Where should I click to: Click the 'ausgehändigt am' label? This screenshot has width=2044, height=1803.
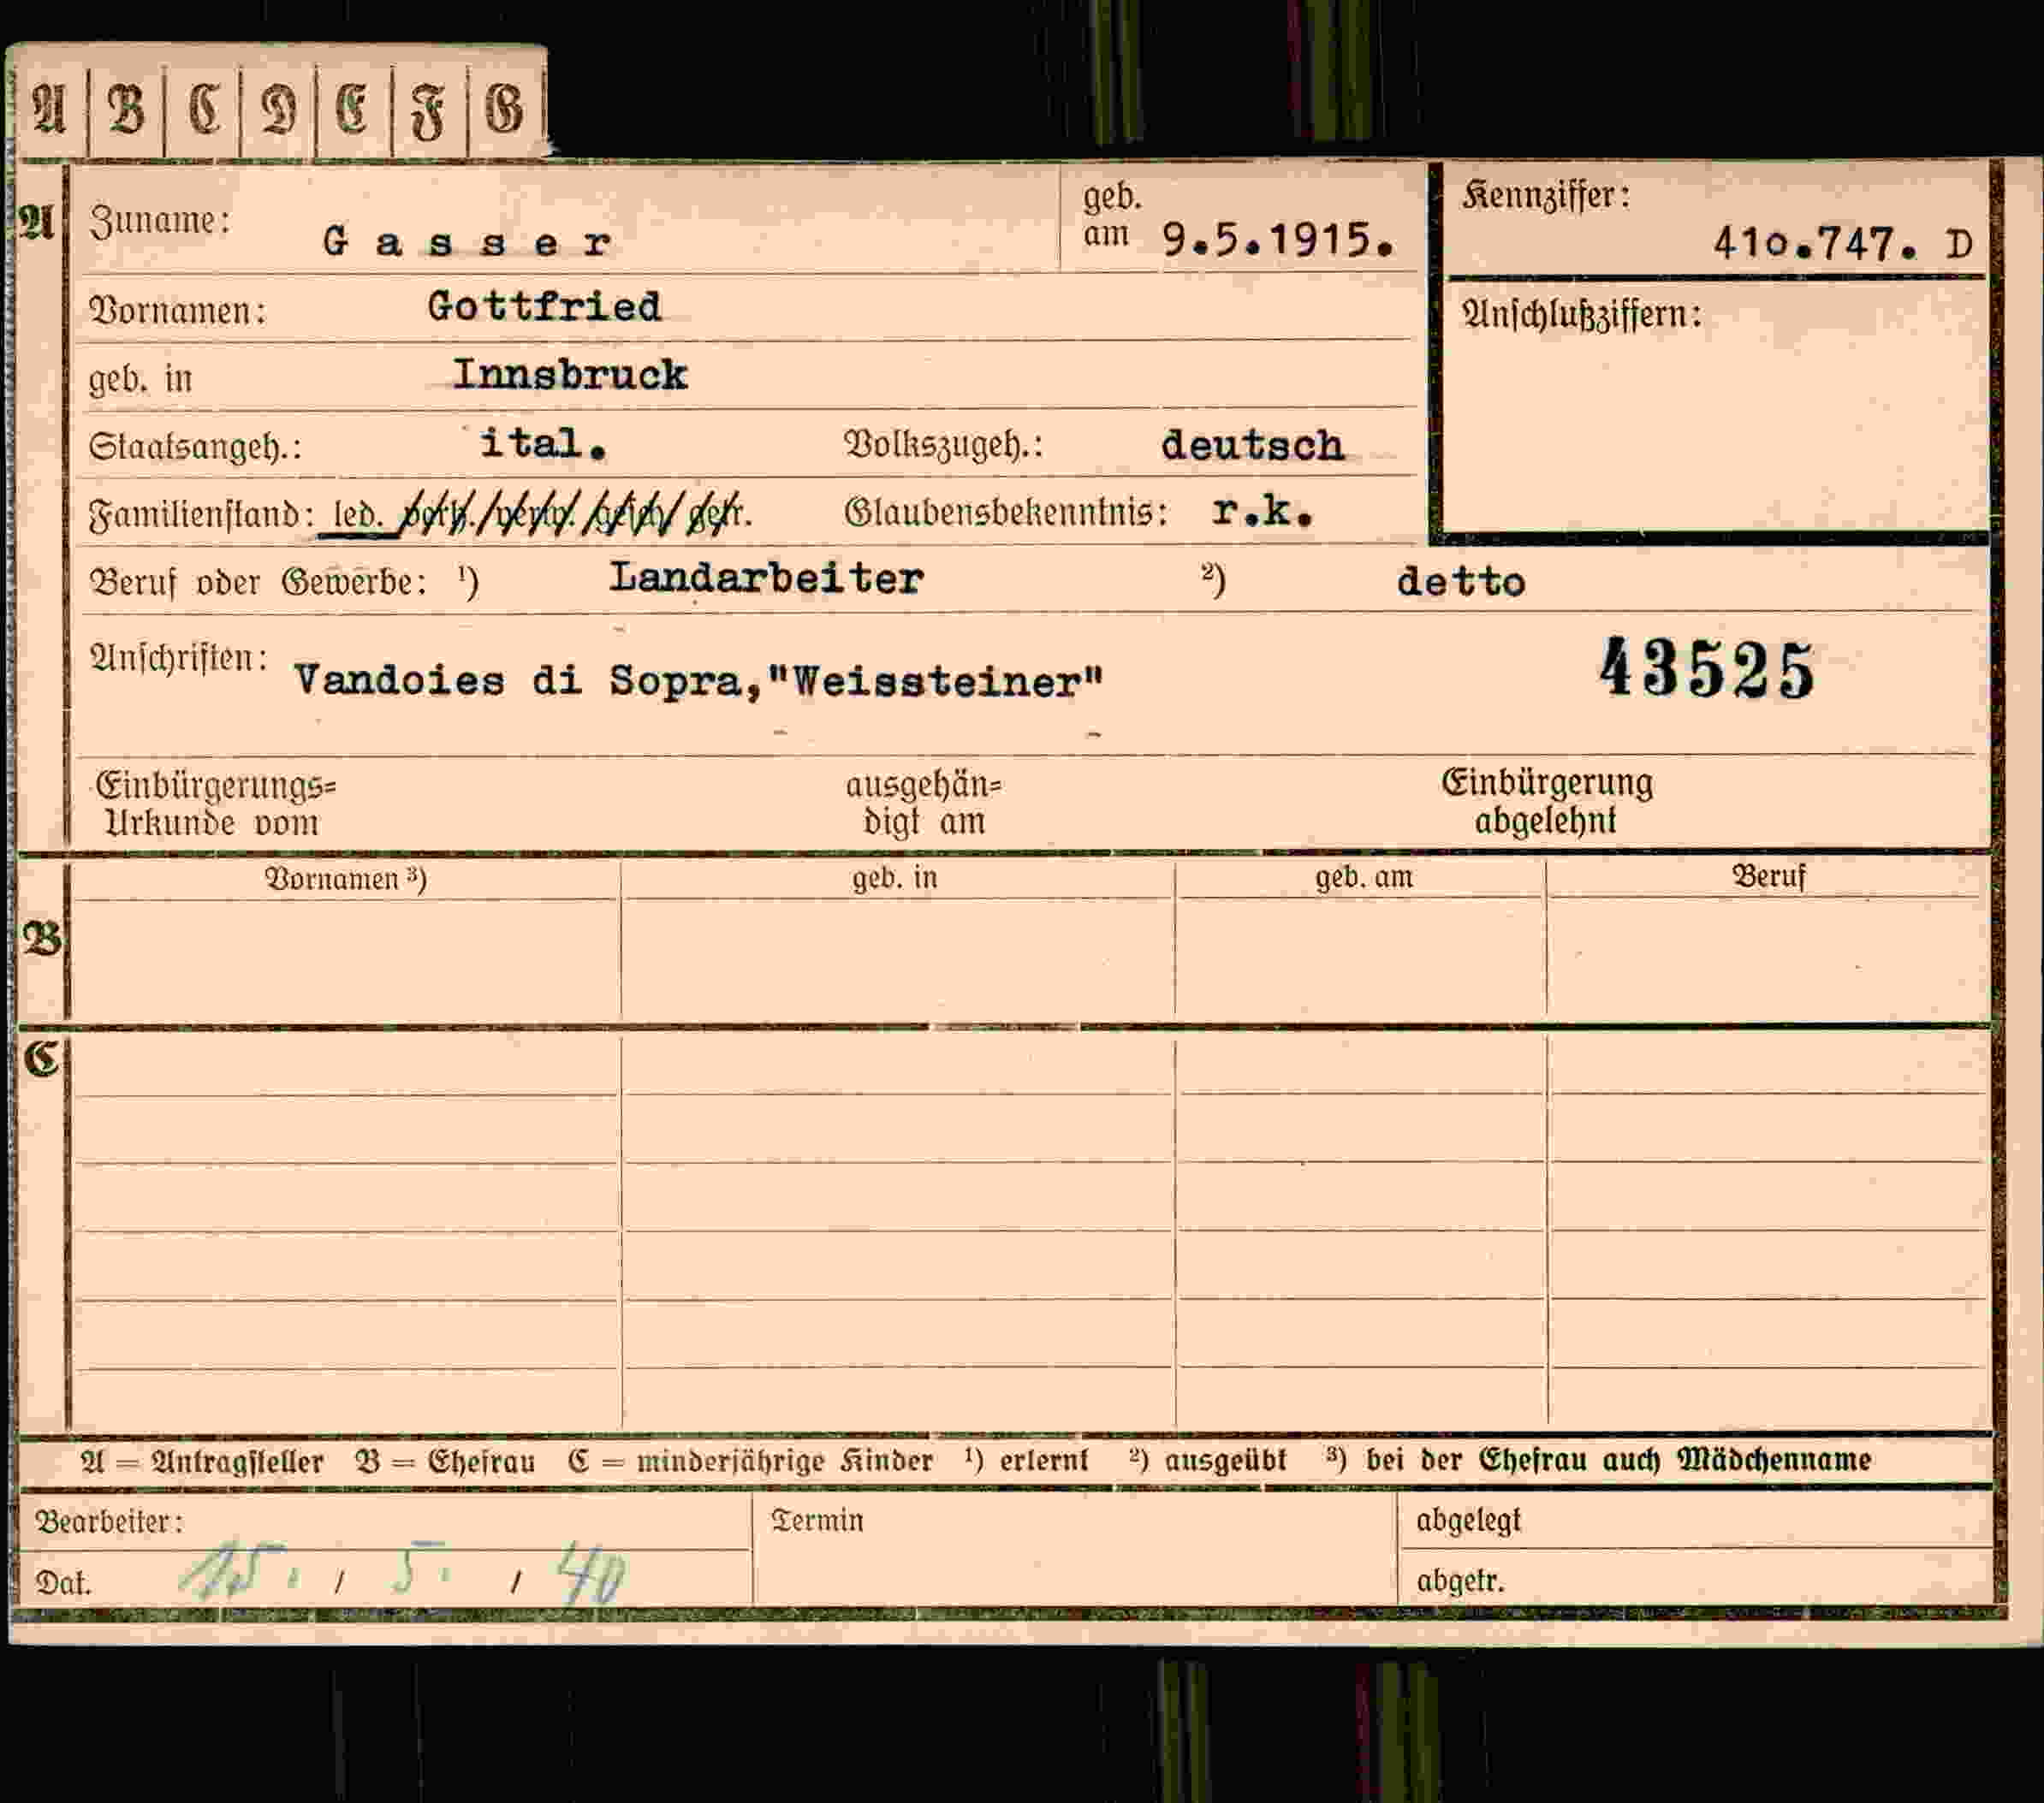point(924,804)
